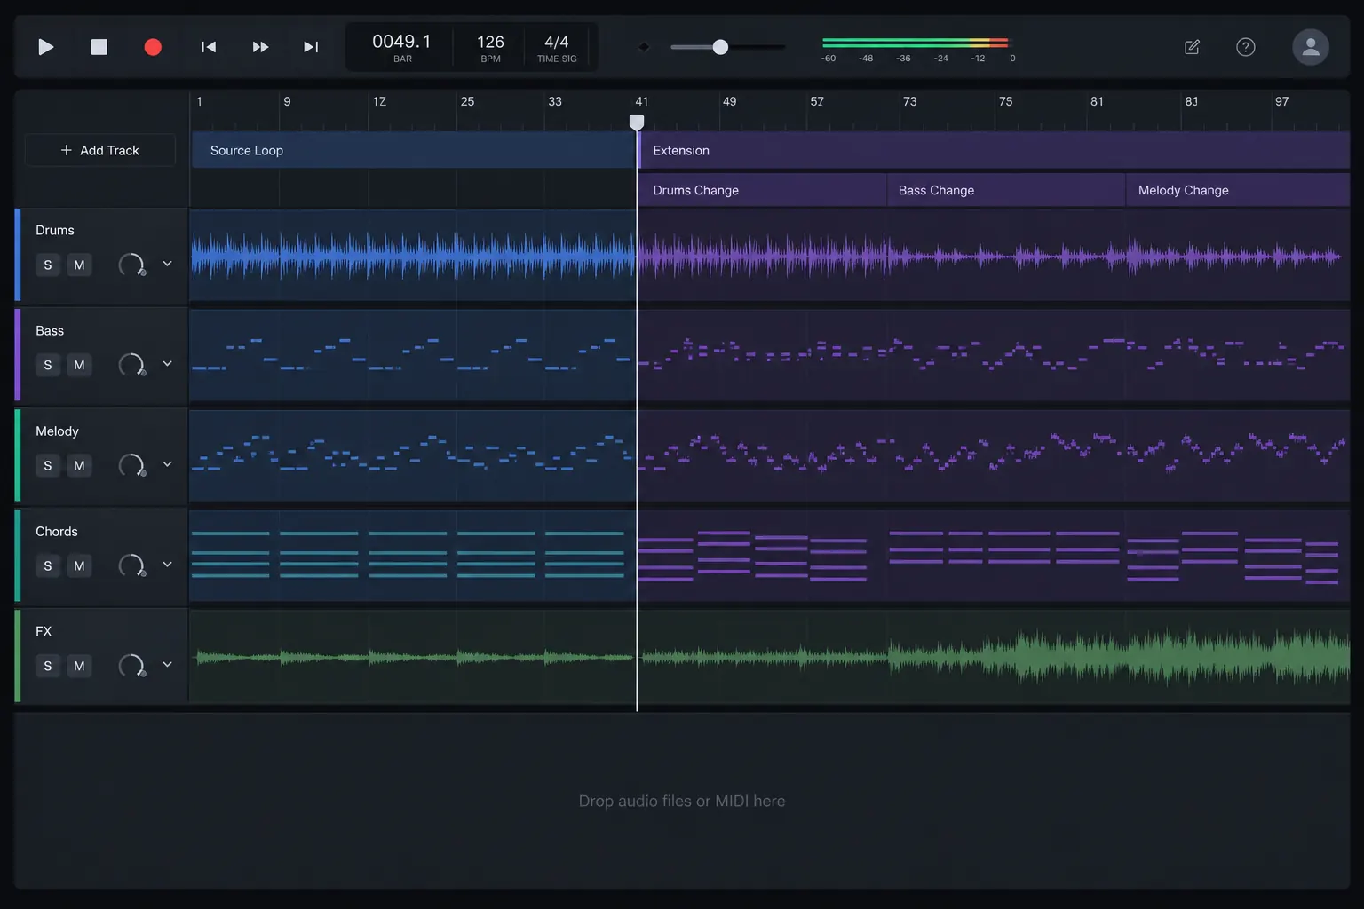Mute the Bass track
Image resolution: width=1364 pixels, height=909 pixels.
tap(79, 365)
